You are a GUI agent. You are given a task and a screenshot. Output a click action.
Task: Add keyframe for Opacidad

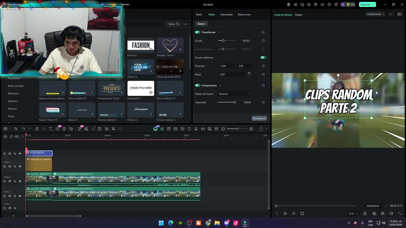(x=263, y=102)
